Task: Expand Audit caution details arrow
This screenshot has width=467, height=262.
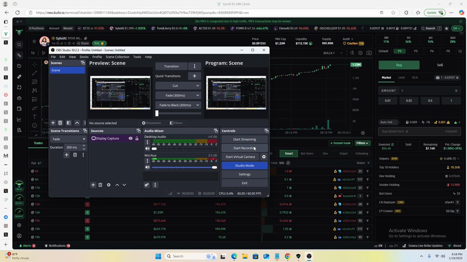Action: click(x=352, y=39)
